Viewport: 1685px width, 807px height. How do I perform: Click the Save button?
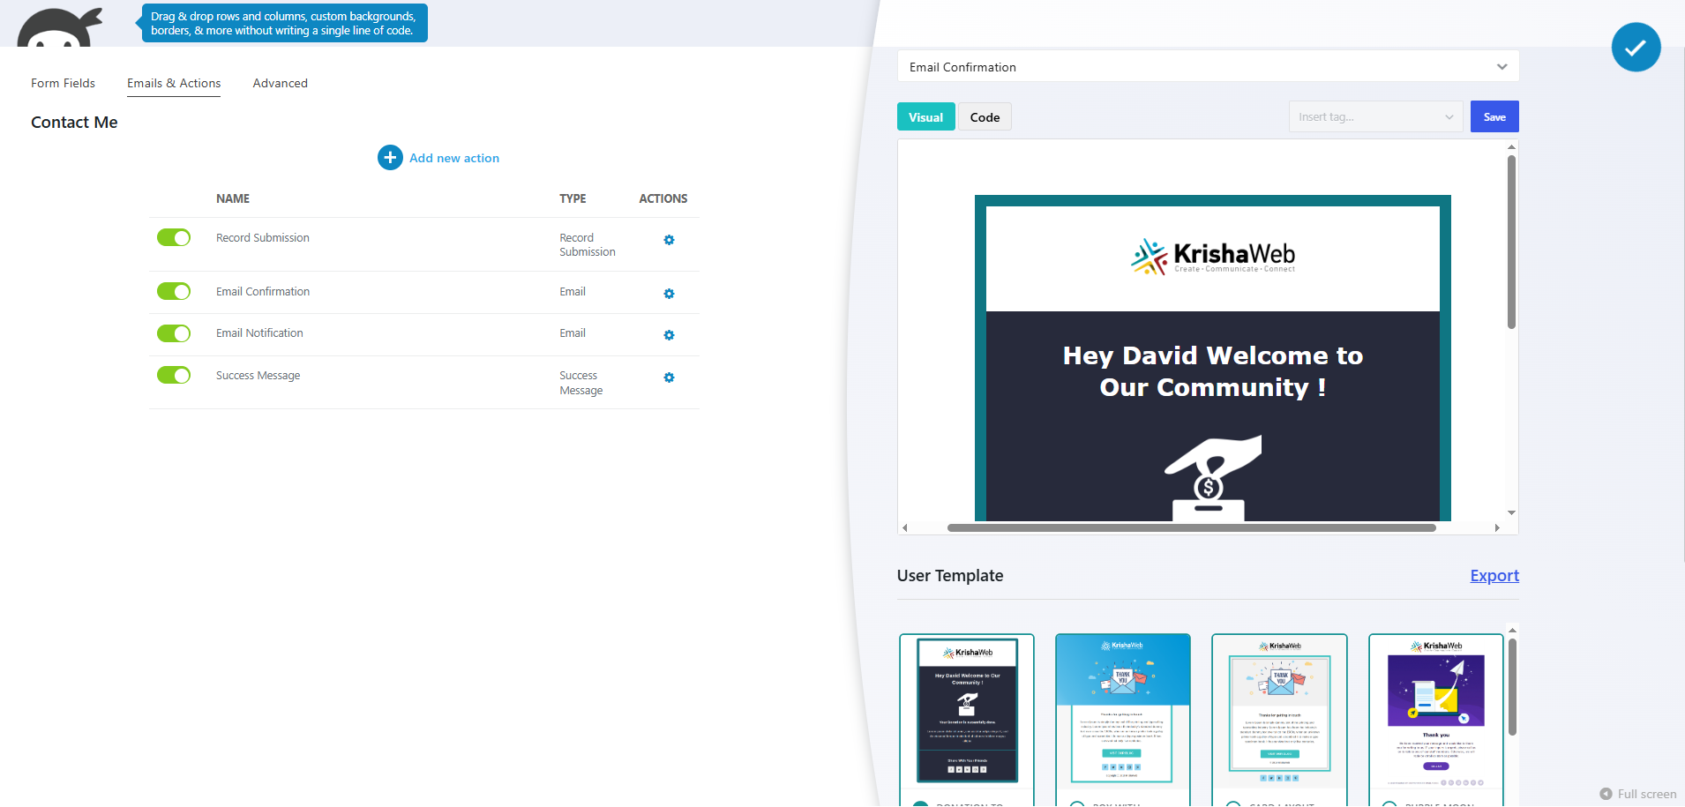pos(1494,116)
